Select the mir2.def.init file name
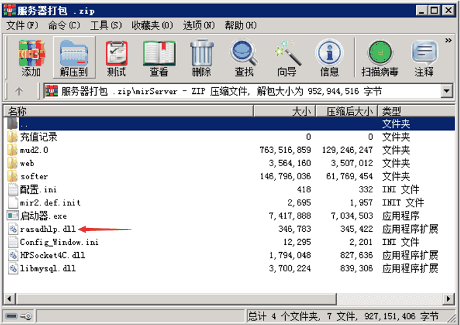Screen dimensions: 460x325 click(50, 203)
